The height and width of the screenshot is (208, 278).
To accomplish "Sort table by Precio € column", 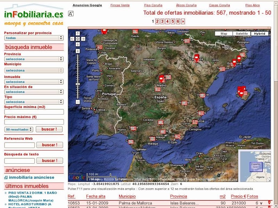I will tap(238, 196).
